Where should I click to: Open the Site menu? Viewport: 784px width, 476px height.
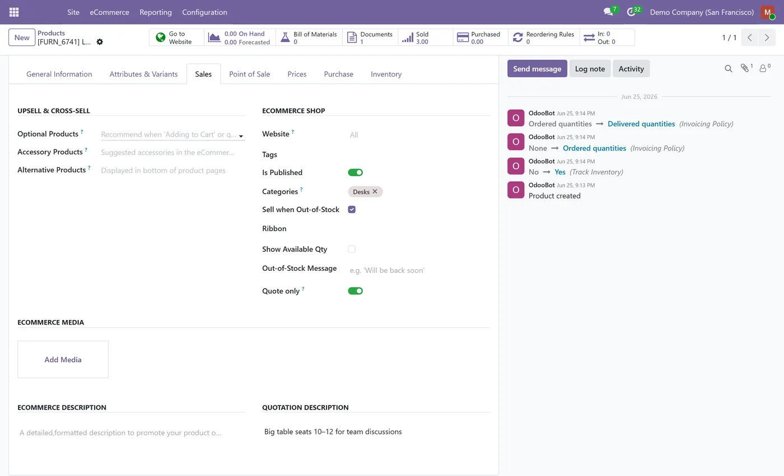(x=73, y=12)
